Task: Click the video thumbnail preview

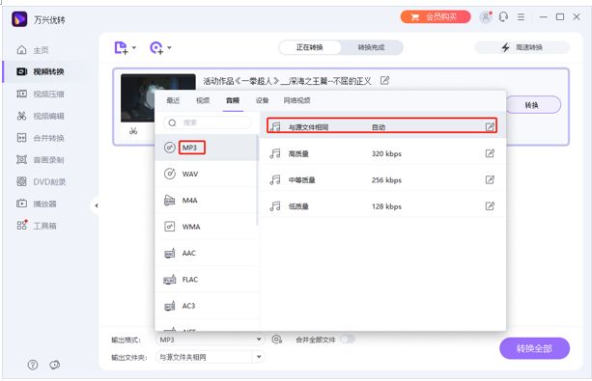Action: pos(138,97)
